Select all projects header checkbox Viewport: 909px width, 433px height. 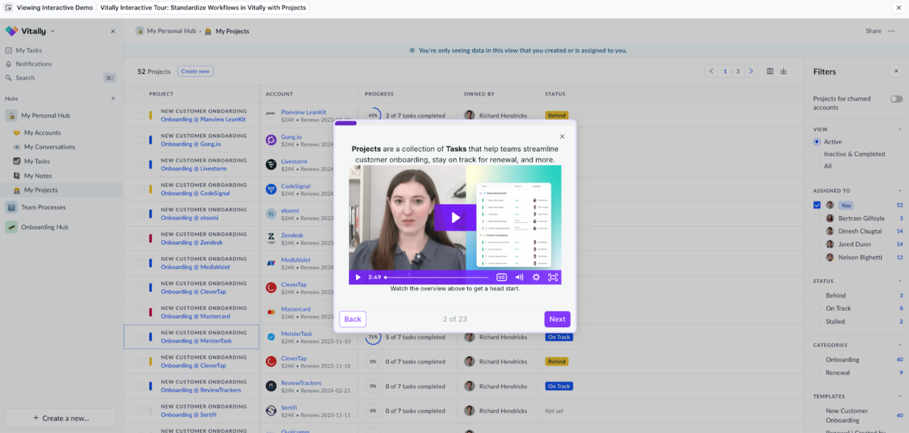[141, 94]
